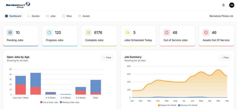Open the Jobs tab
The width and height of the screenshot is (237, 109).
51,16
